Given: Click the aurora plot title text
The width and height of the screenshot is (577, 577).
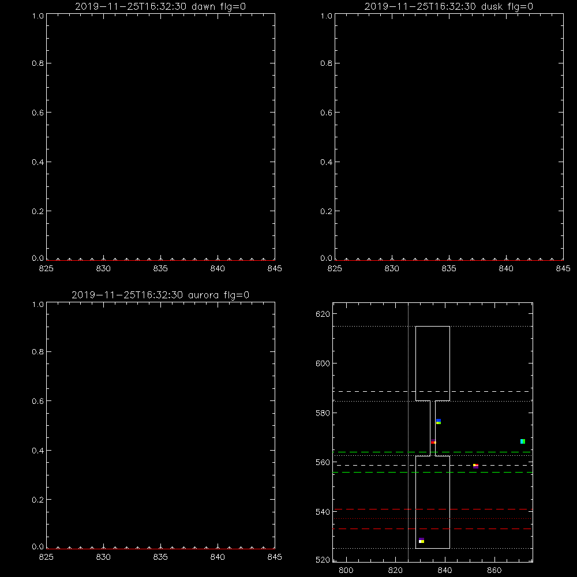Looking at the screenshot, I should pos(160,295).
